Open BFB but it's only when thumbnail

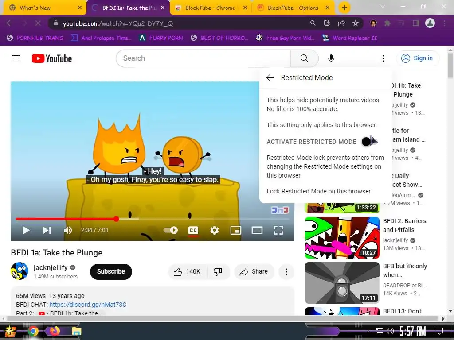342,283
